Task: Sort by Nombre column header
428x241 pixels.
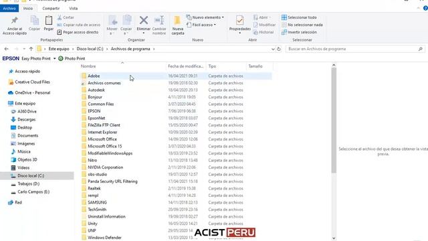Action: click(88, 66)
